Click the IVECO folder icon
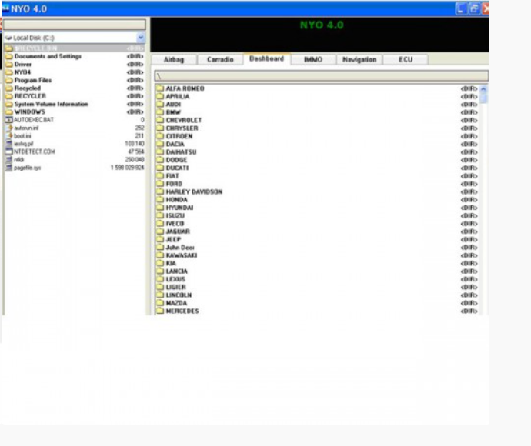This screenshot has width=531, height=446. pos(160,223)
